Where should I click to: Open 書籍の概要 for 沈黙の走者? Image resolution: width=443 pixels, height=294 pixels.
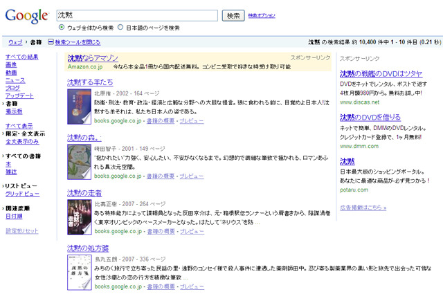161,231
